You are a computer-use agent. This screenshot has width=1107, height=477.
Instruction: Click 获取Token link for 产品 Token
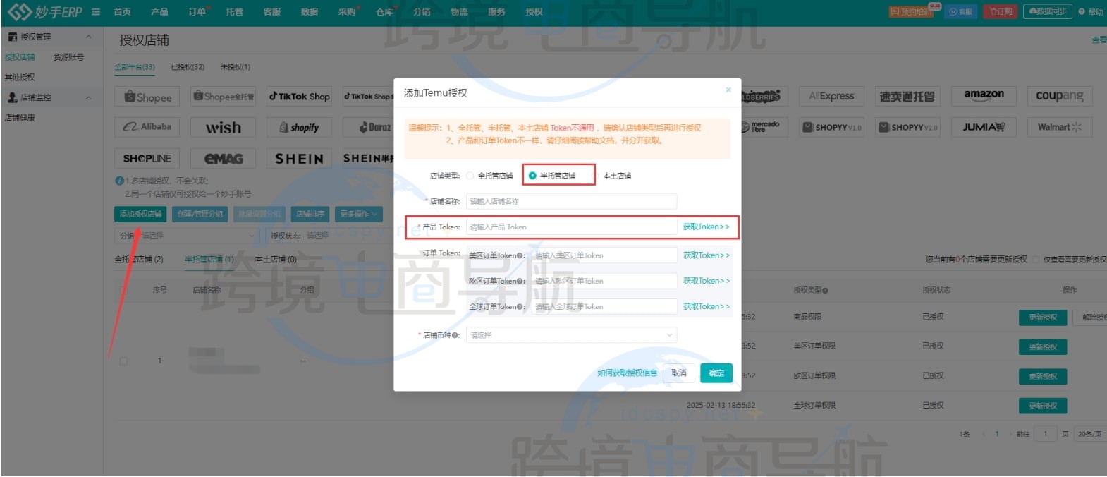pos(707,227)
